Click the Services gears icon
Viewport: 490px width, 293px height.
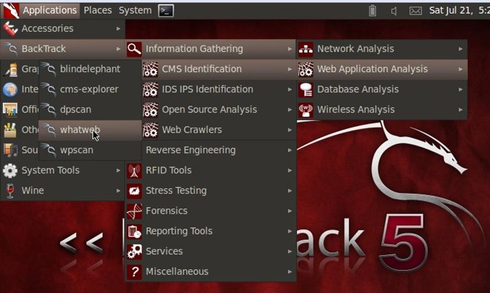[134, 252]
